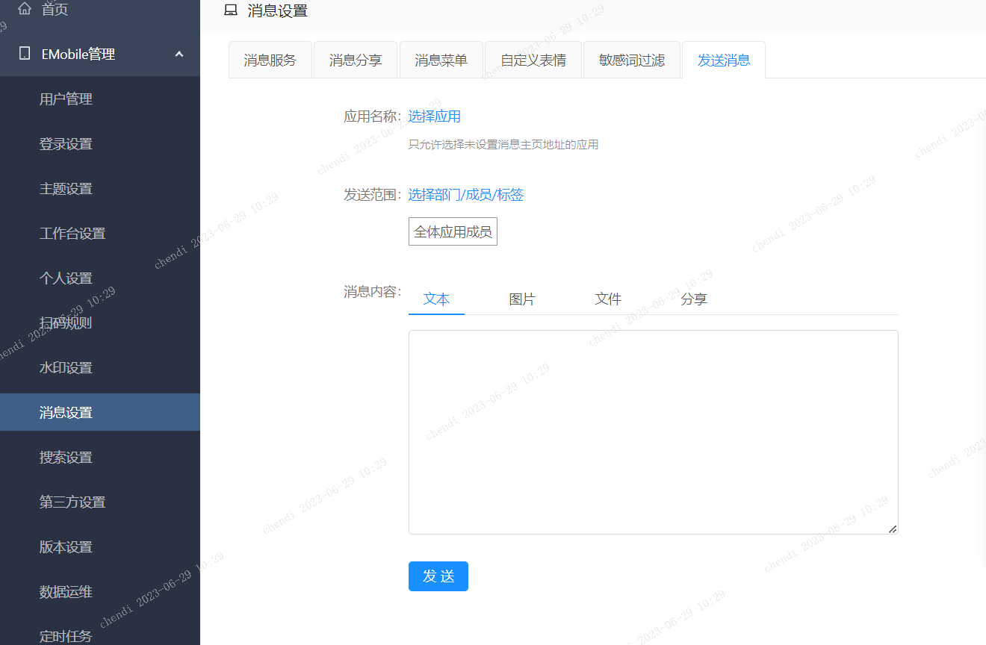Select the 文本 message content tab
Image resolution: width=986 pixels, height=645 pixels.
[x=436, y=299]
